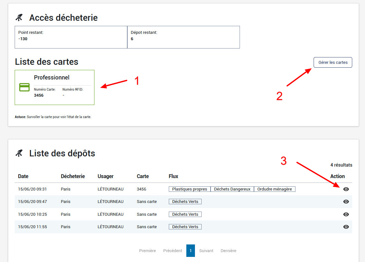Click the walking figure icon beside Accès décheterie
Screen dimensions: 365x262
tap(19, 18)
